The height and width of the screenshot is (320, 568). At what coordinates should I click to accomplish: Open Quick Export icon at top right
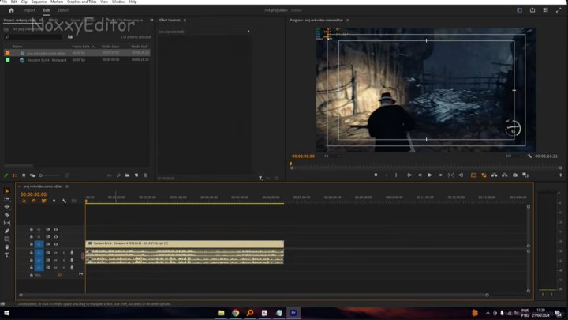(x=532, y=10)
